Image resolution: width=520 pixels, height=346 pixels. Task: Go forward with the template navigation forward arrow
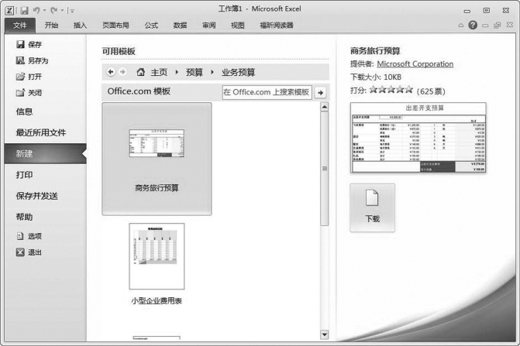pyautogui.click(x=122, y=72)
